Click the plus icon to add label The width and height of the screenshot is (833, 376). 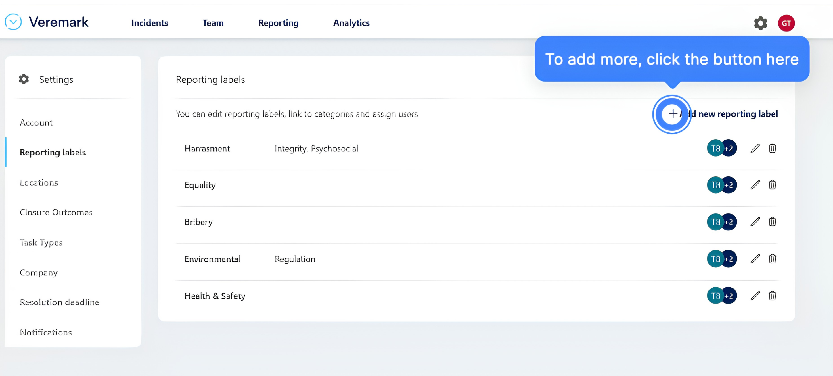click(672, 114)
